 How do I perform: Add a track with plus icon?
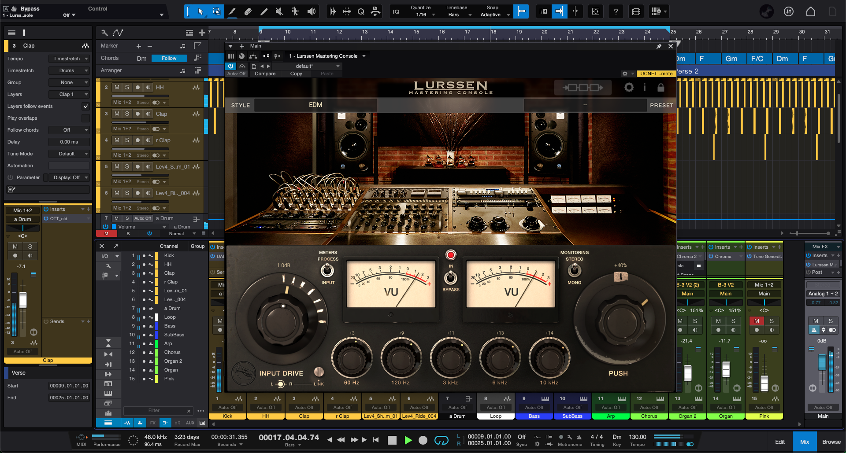[x=202, y=33]
